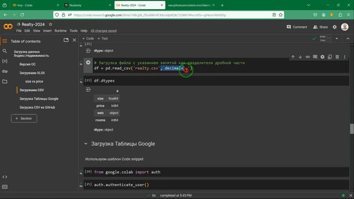The height and width of the screenshot is (199, 354).
Task: Open the Secrets key panel
Action: pyautogui.click(x=5, y=71)
